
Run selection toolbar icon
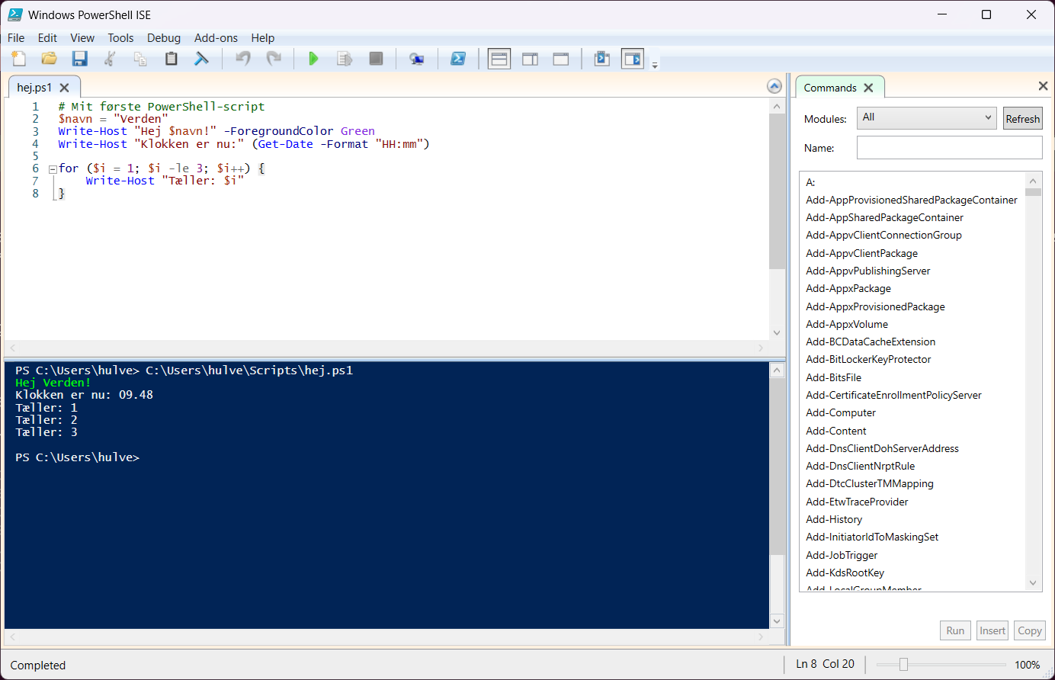[x=345, y=59]
